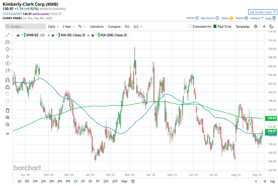Toggle the Real-Time green checkbox
278x186 pixels.
click(x=215, y=26)
